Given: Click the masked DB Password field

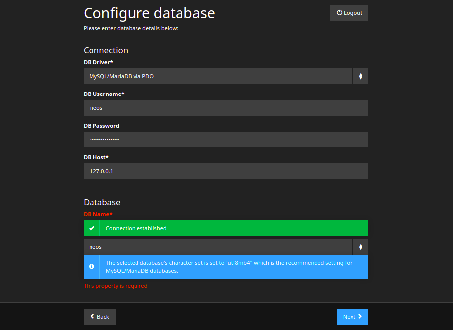Looking at the screenshot, I should [226, 139].
